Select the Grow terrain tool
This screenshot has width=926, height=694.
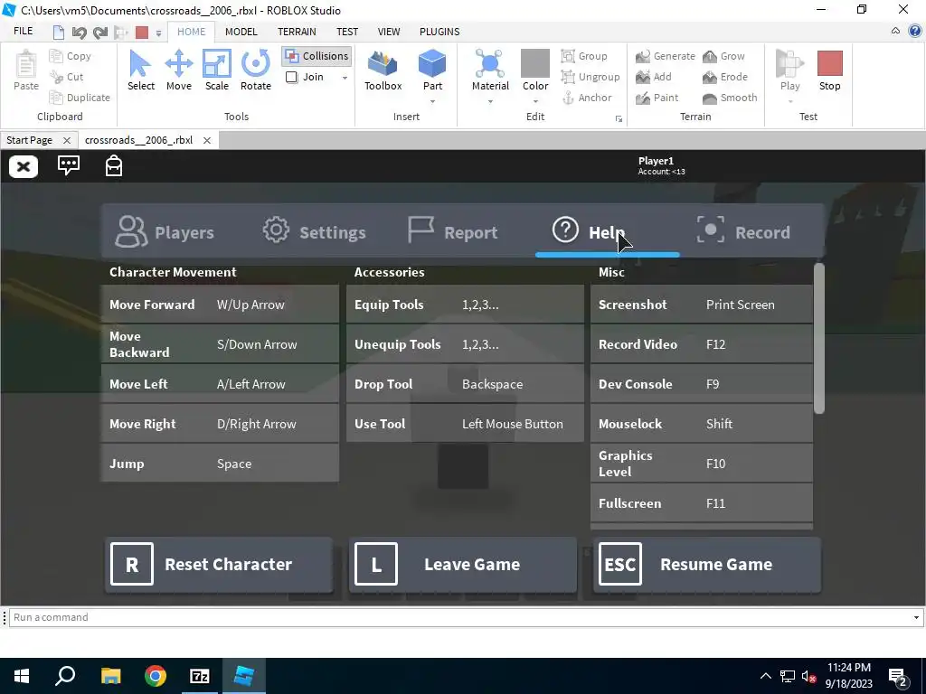pos(723,56)
